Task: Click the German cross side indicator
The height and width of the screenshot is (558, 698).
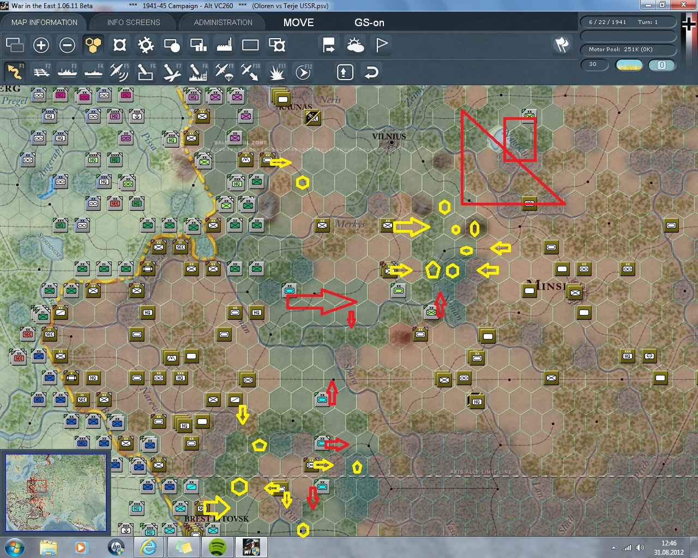Action: pyautogui.click(x=688, y=24)
